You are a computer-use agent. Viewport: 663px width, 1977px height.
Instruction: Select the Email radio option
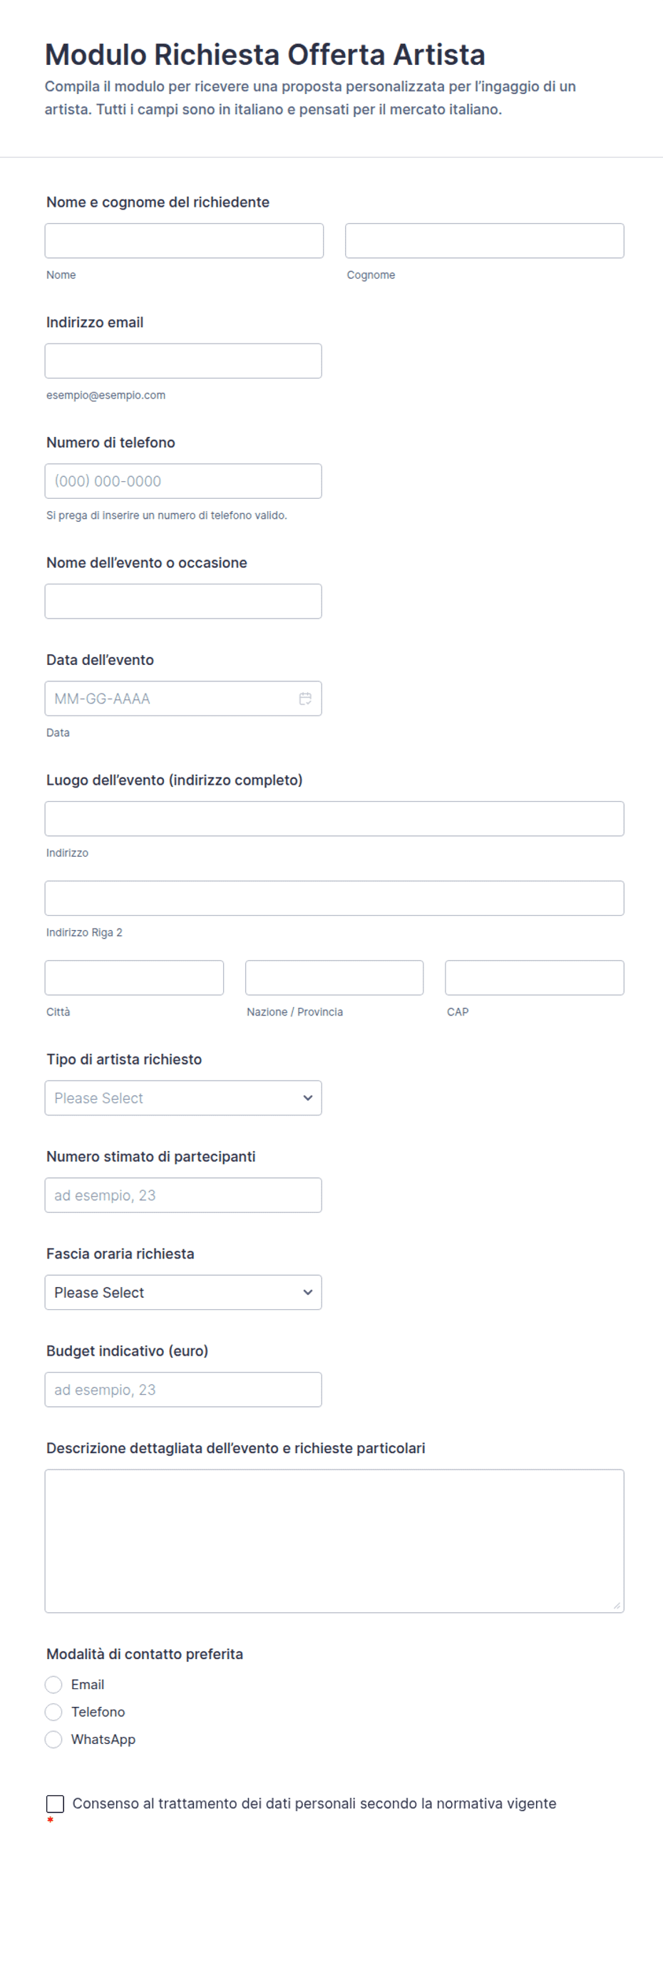tap(53, 1685)
